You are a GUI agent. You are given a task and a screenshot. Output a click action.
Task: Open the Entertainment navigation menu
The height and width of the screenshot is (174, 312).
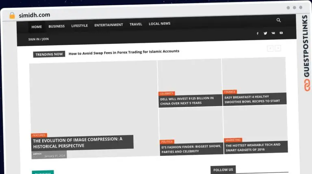[x=108, y=25]
